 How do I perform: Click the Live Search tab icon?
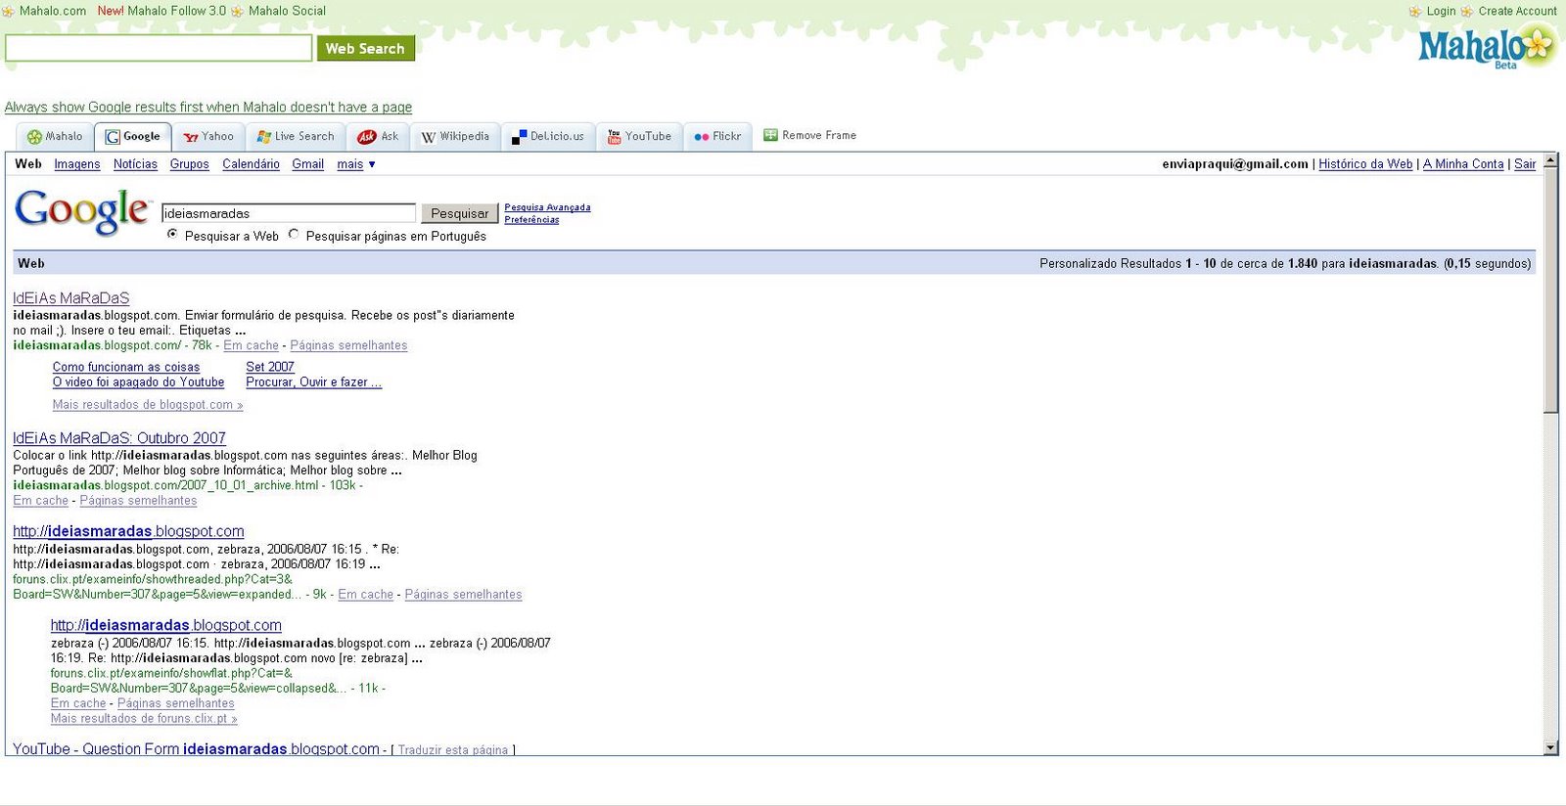[263, 137]
